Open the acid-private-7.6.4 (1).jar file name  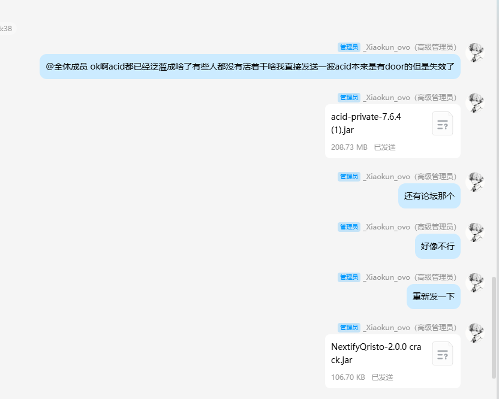point(366,123)
